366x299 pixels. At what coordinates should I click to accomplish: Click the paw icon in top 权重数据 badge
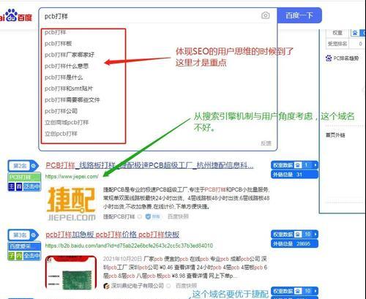(298, 165)
